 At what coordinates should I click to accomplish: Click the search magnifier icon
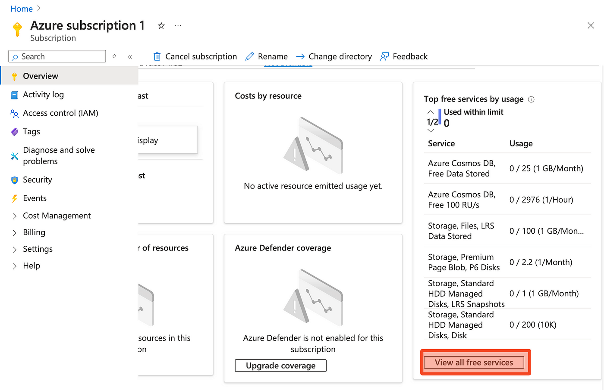coord(15,57)
